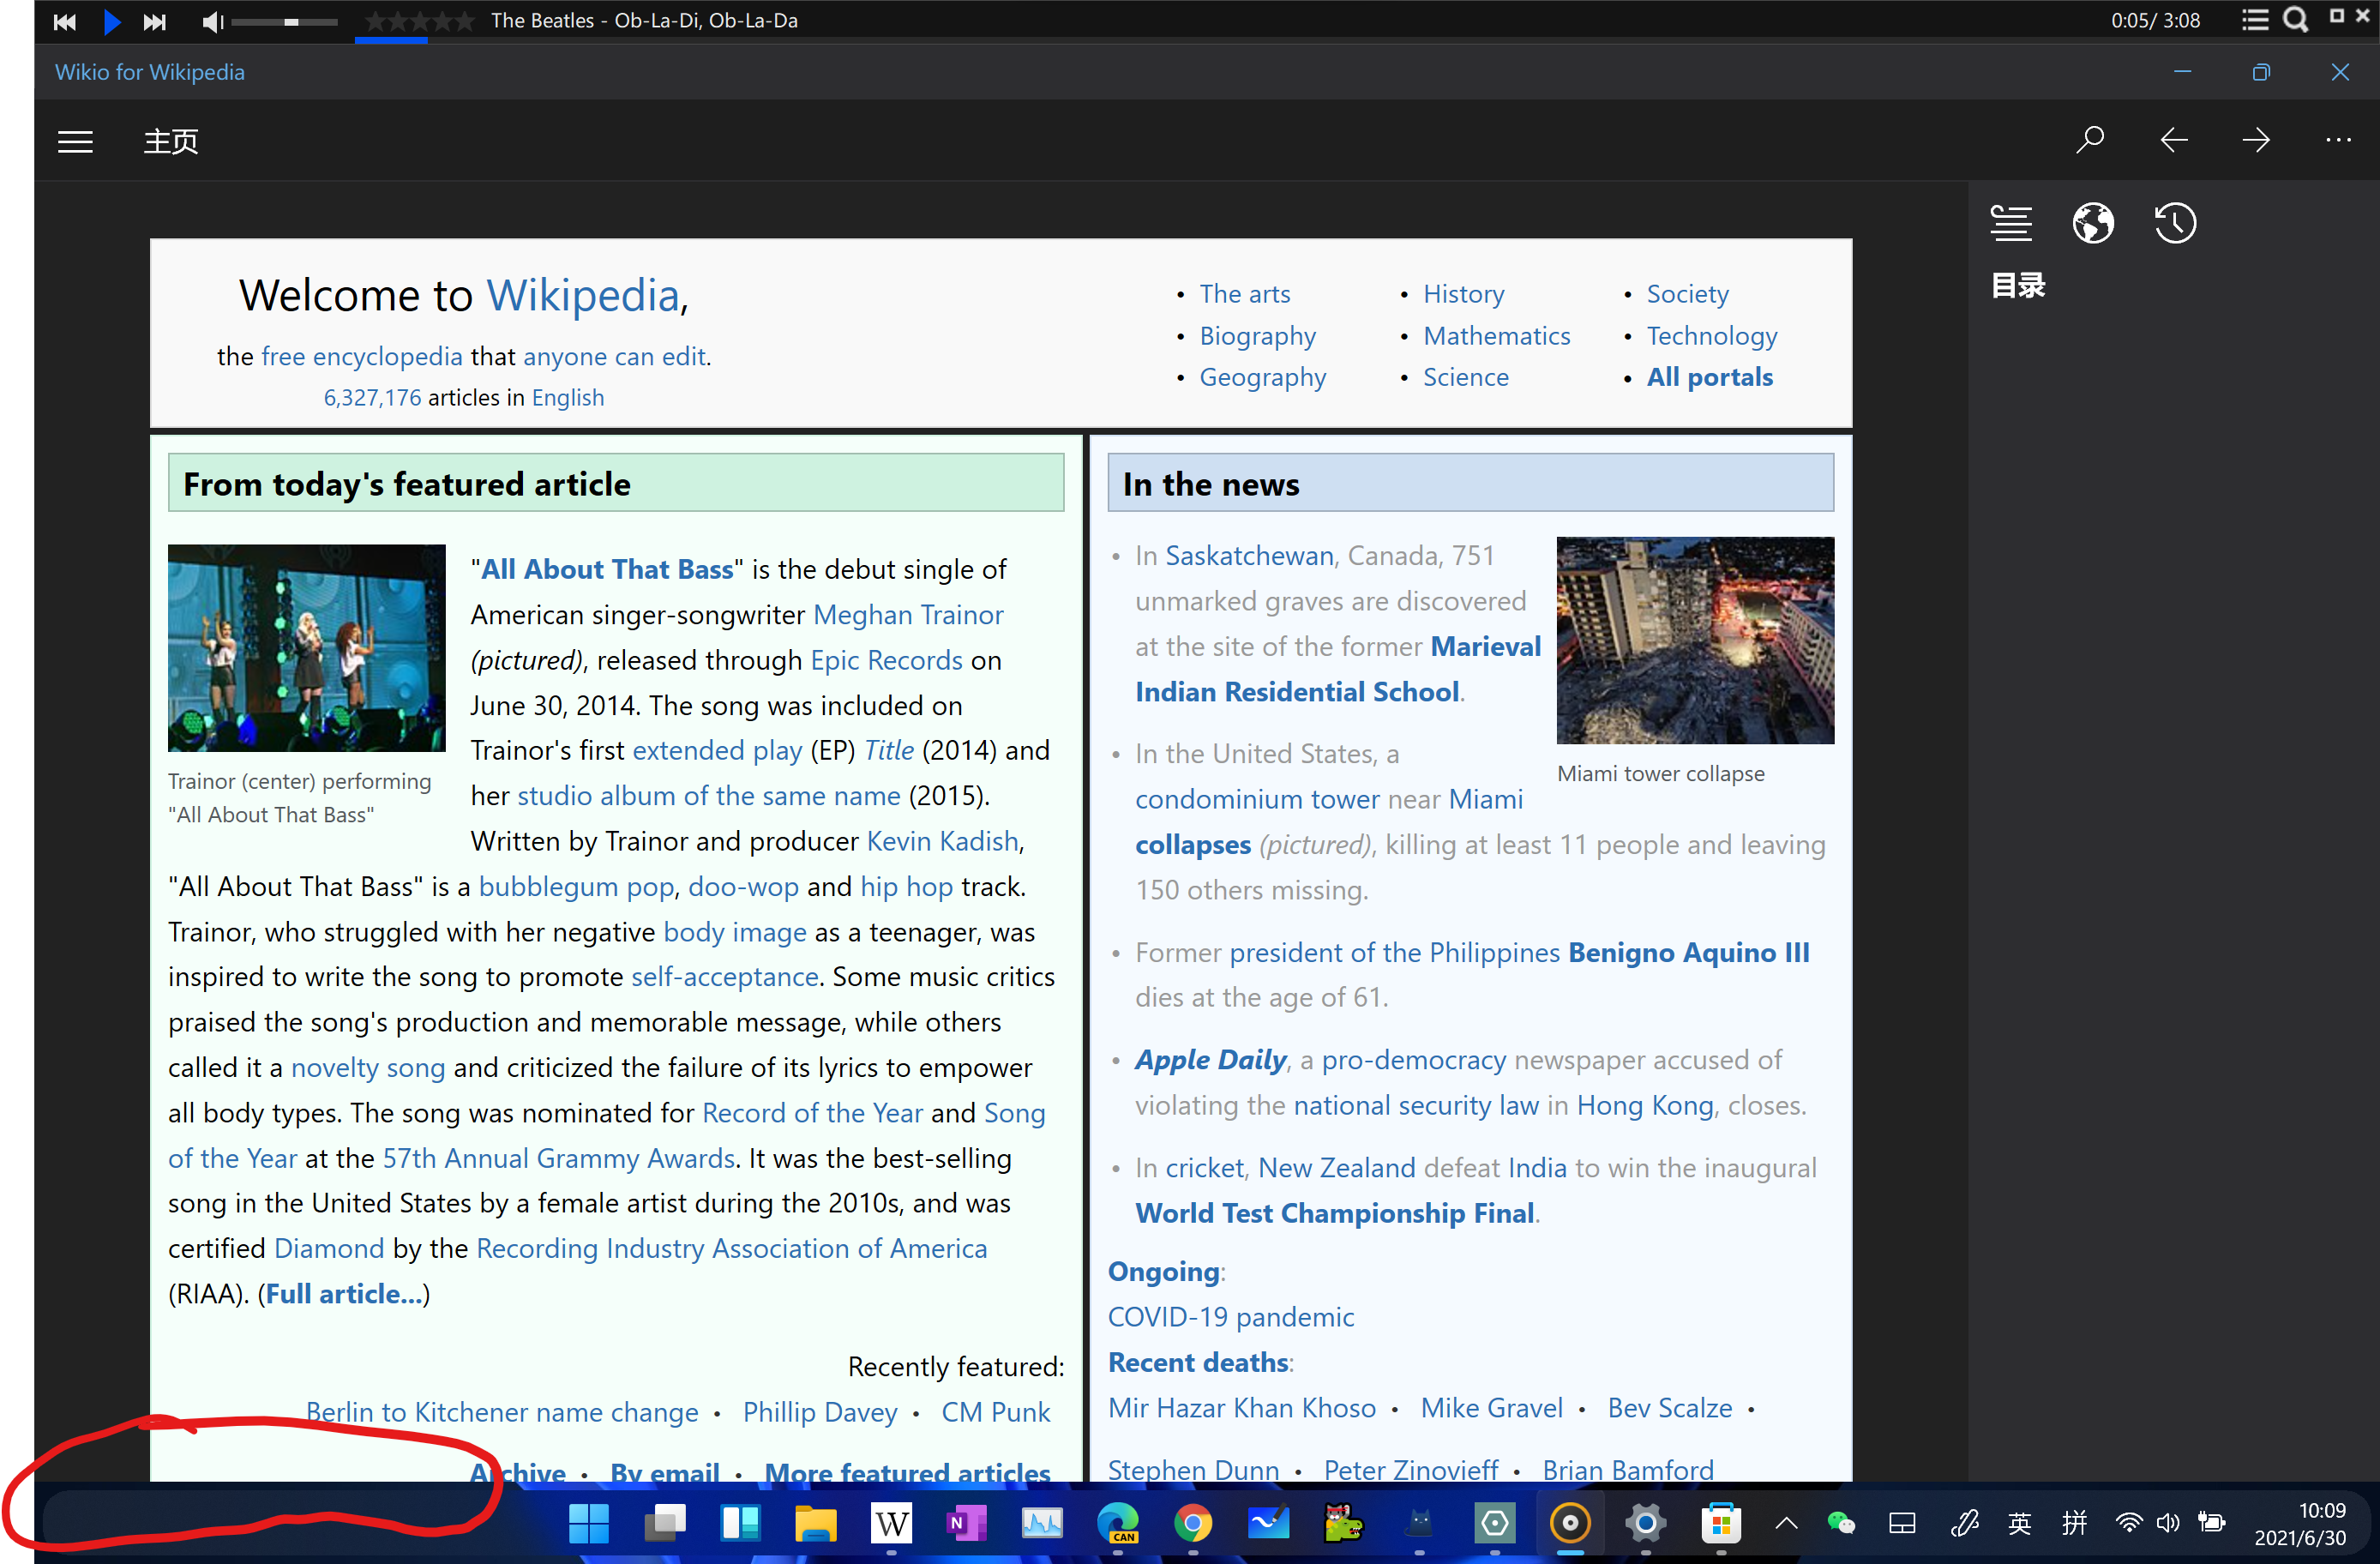Click the Full article link
The image size is (2380, 1564).
(343, 1293)
